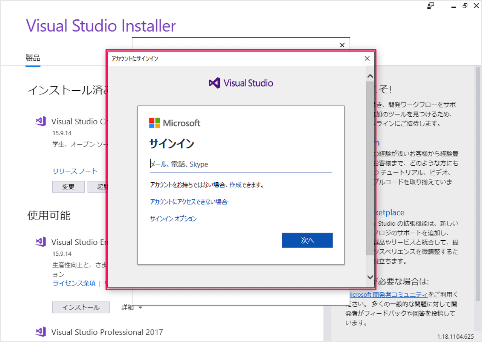Click the Visual Studio Professional 2017 icon

coord(40,332)
